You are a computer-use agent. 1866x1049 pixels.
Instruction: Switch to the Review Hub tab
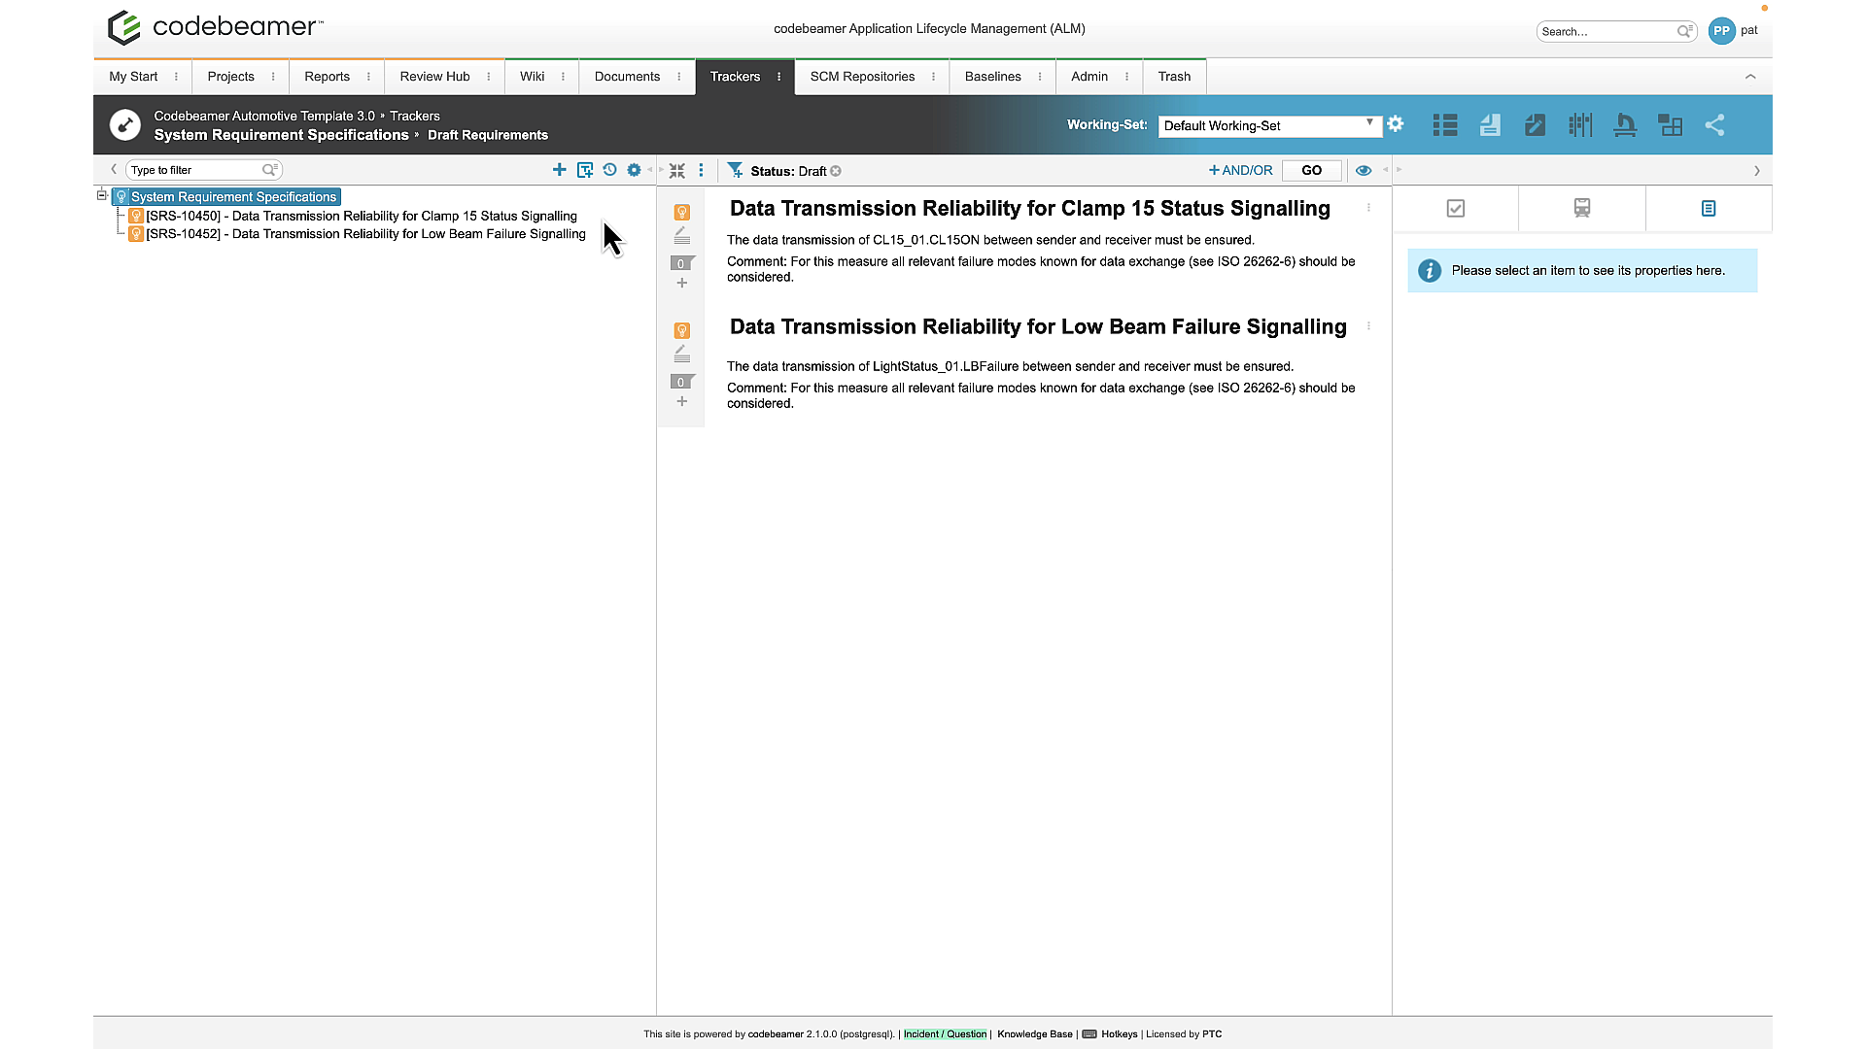(433, 76)
